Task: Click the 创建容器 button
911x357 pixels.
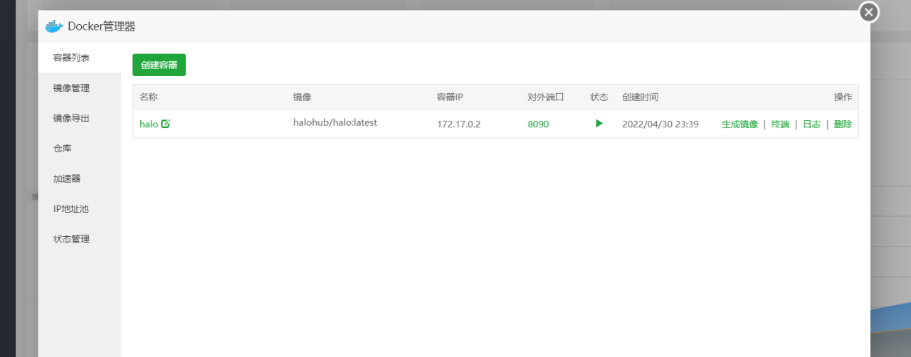Action: [x=159, y=65]
